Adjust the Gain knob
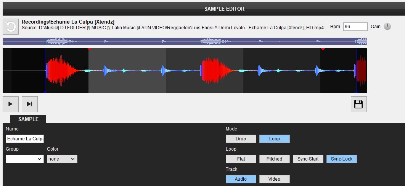The image size is (405, 186). pyautogui.click(x=387, y=27)
